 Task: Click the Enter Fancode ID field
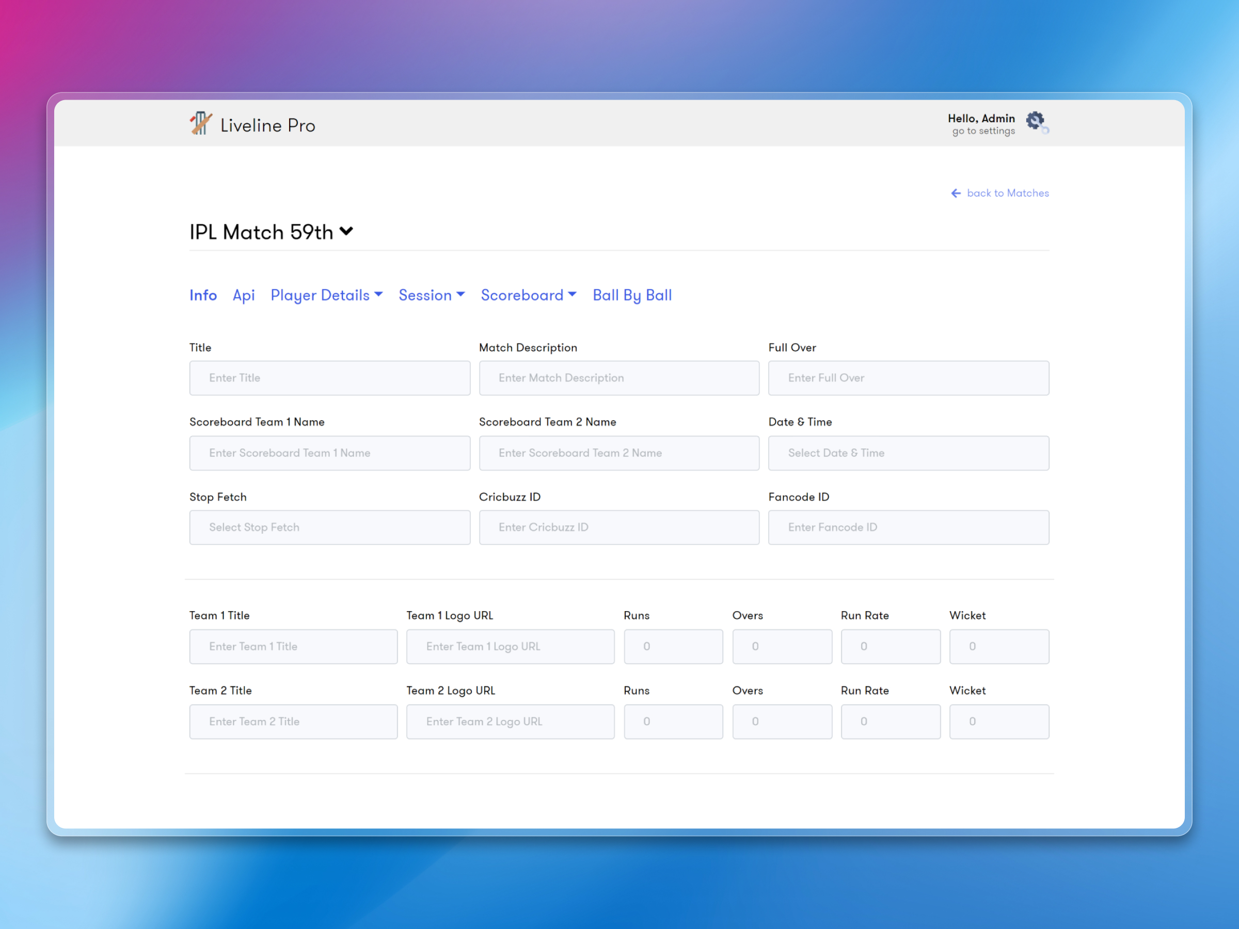point(908,527)
